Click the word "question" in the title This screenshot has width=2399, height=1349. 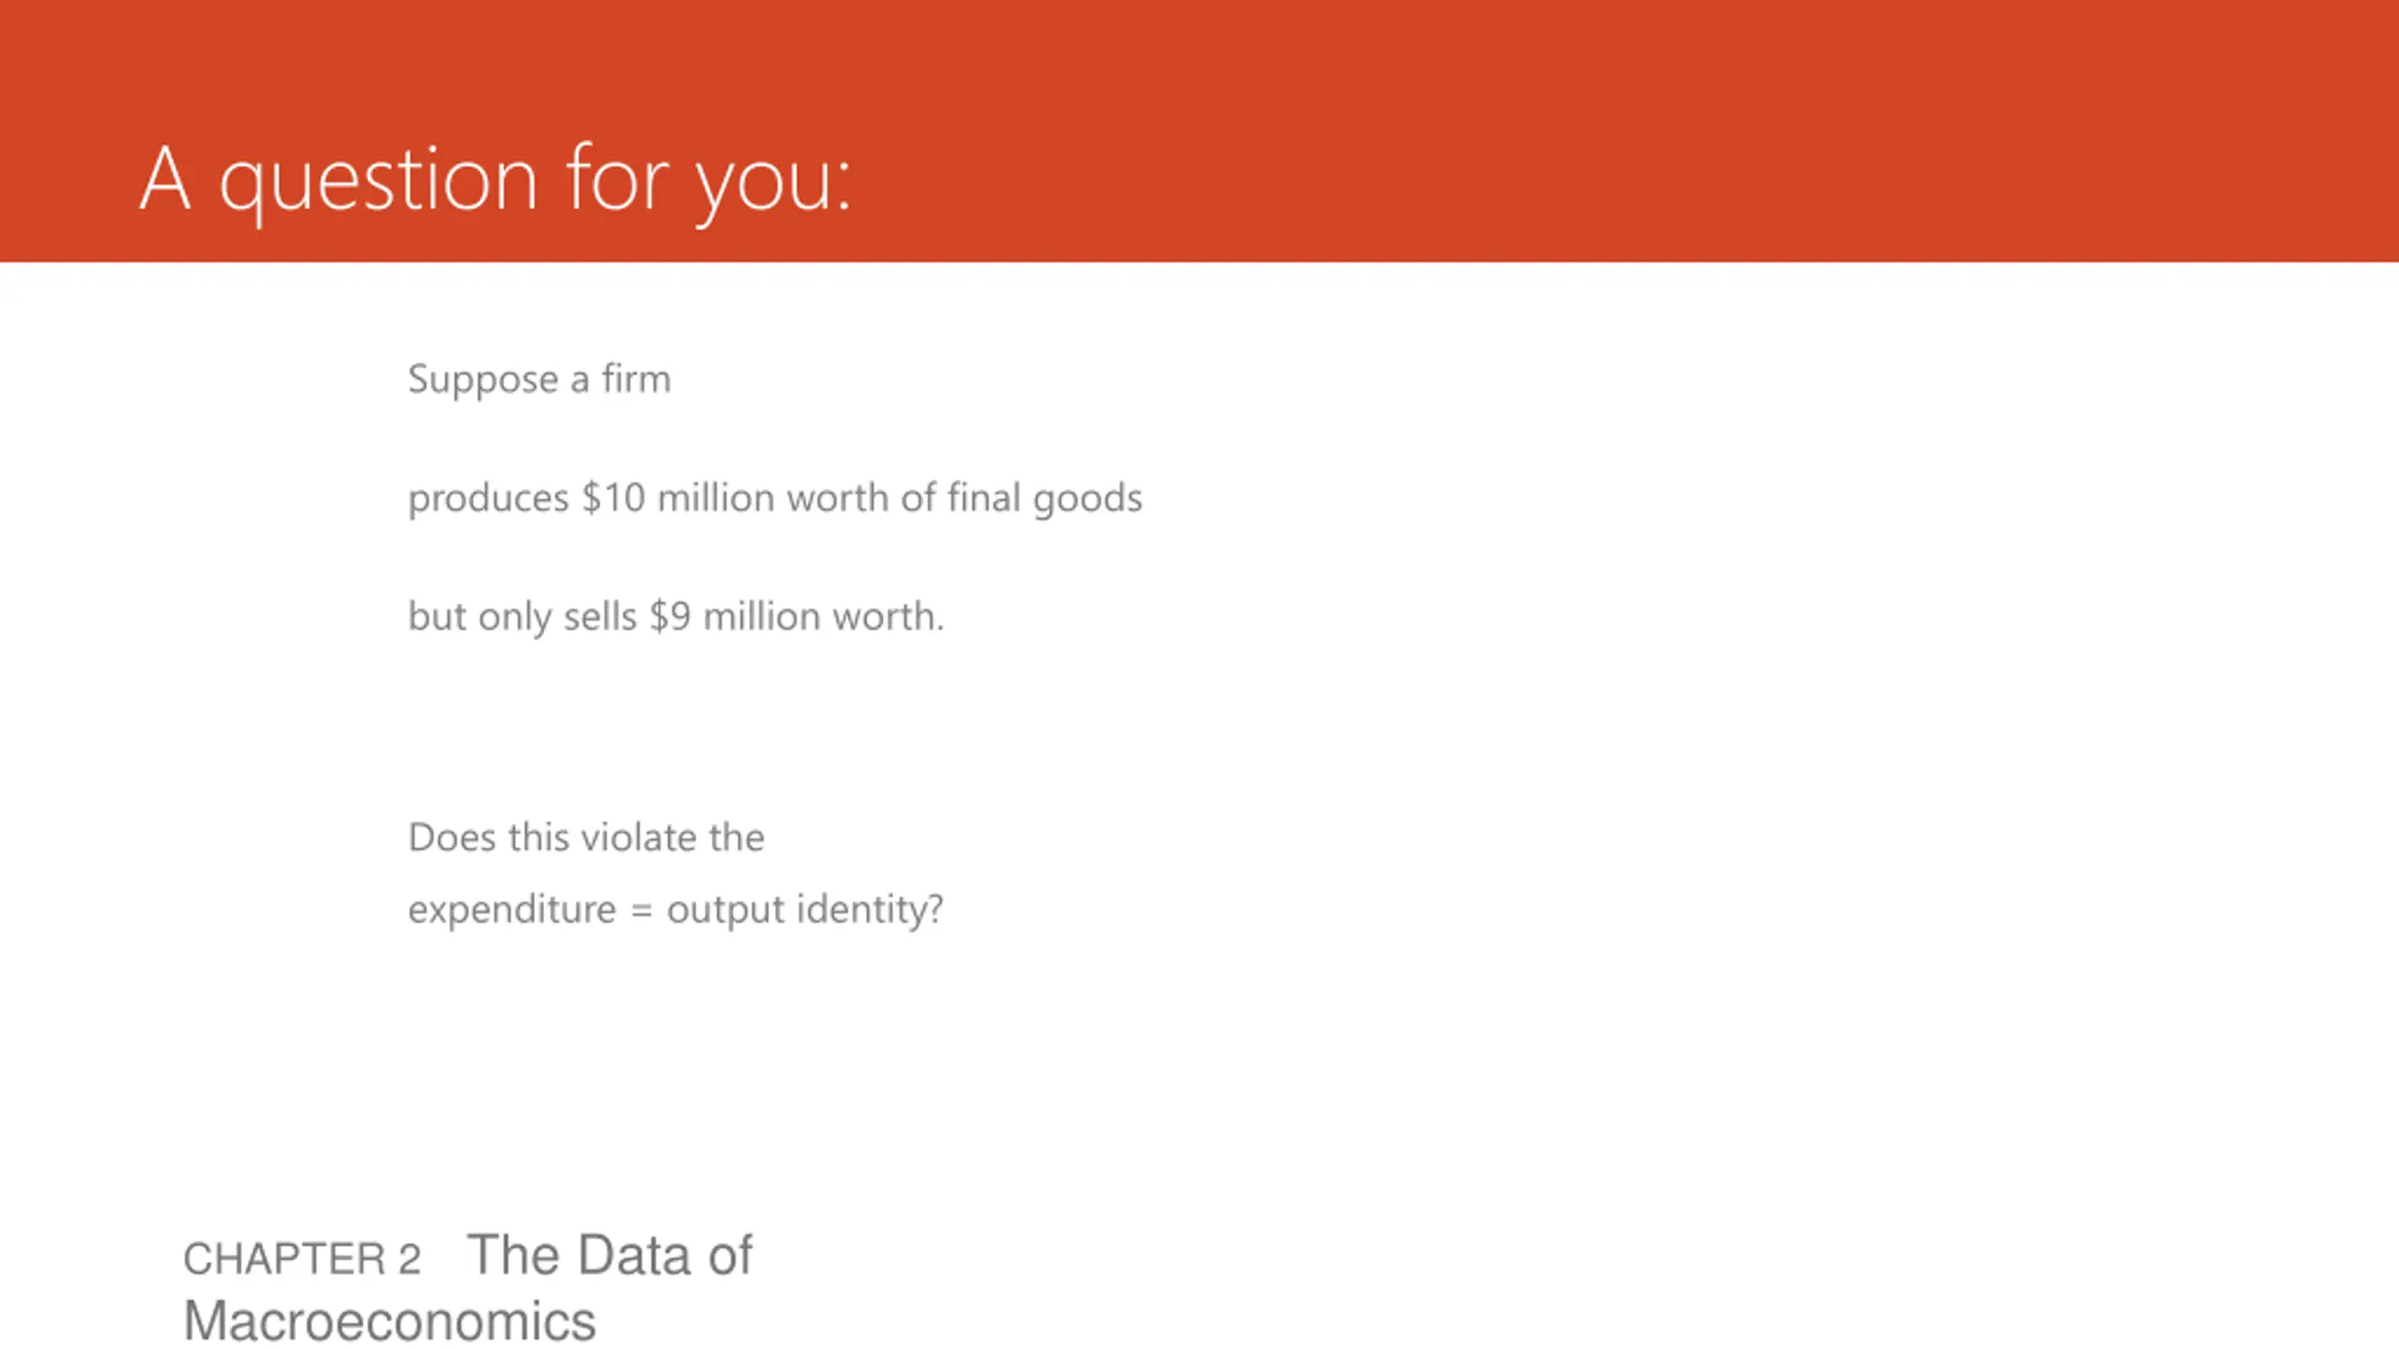click(x=379, y=185)
